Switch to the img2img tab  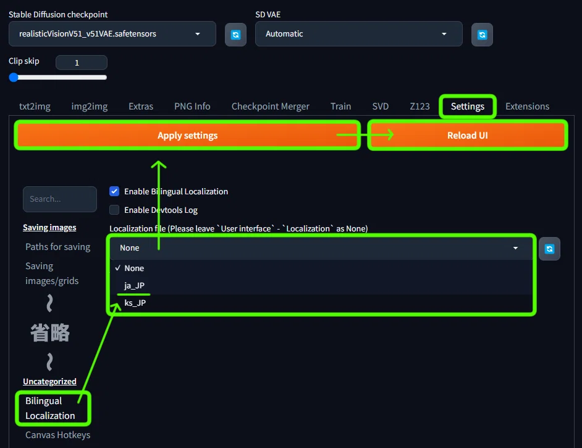(90, 106)
